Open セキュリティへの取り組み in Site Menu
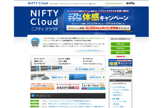The image size is (163, 108). coord(121,90)
